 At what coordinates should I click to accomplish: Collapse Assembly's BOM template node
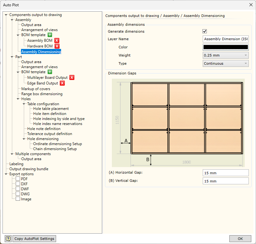coord(18,35)
